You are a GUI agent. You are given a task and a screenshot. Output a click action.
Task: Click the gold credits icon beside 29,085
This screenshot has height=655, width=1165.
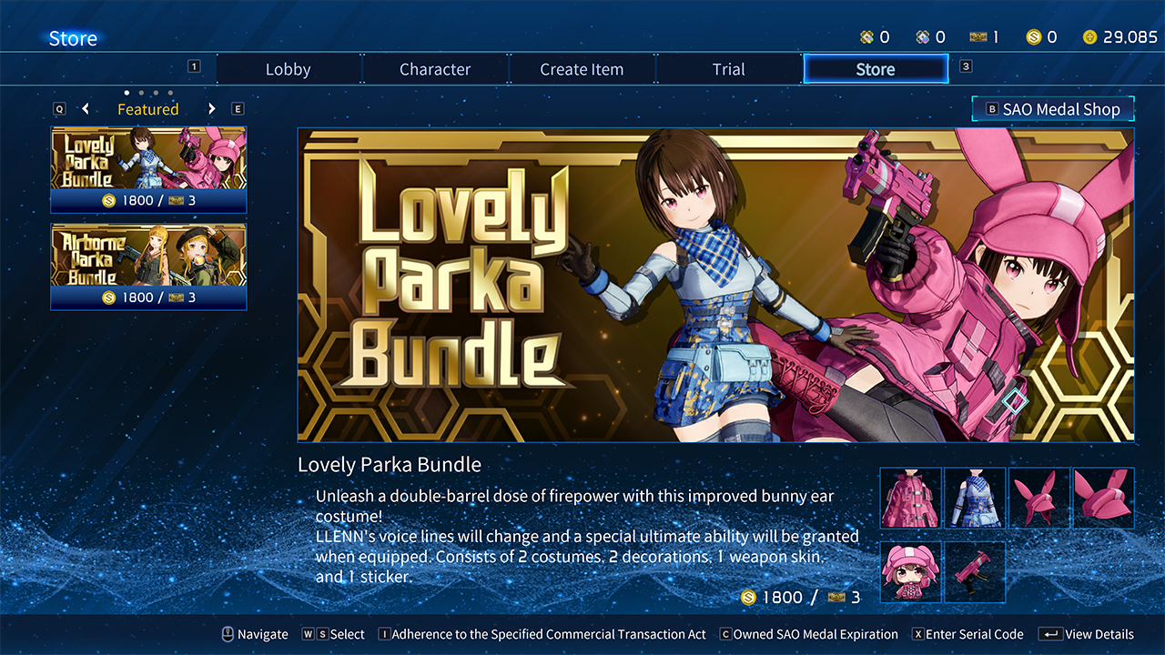coord(1090,37)
